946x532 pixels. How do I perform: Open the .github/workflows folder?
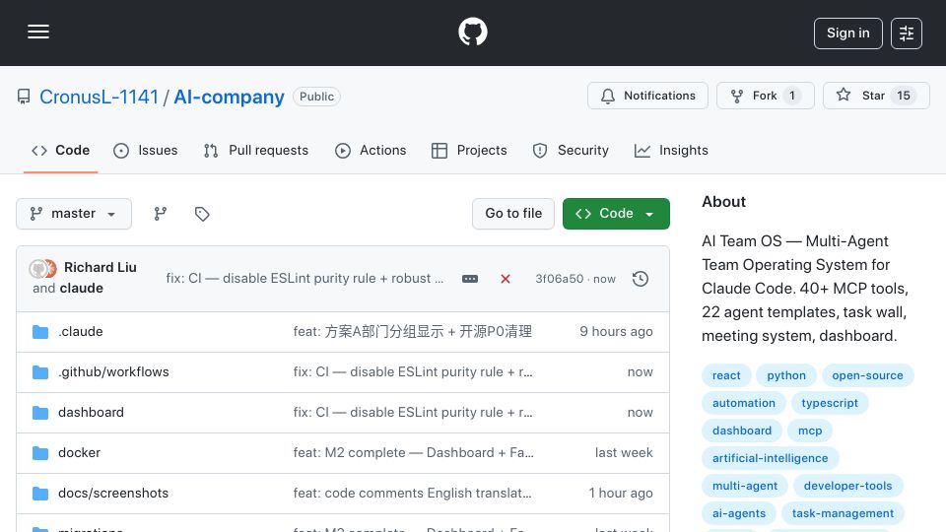click(x=113, y=372)
